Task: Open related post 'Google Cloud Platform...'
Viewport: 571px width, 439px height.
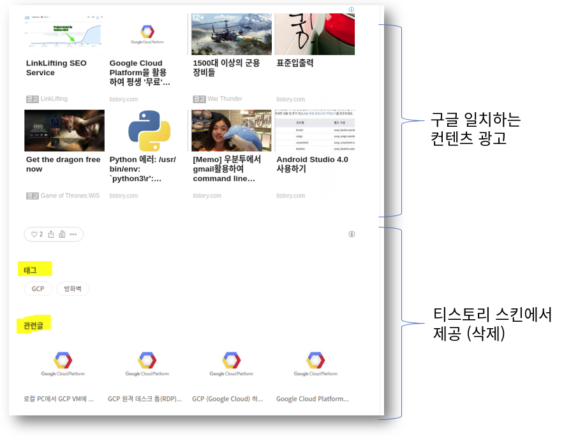Action: (x=312, y=399)
